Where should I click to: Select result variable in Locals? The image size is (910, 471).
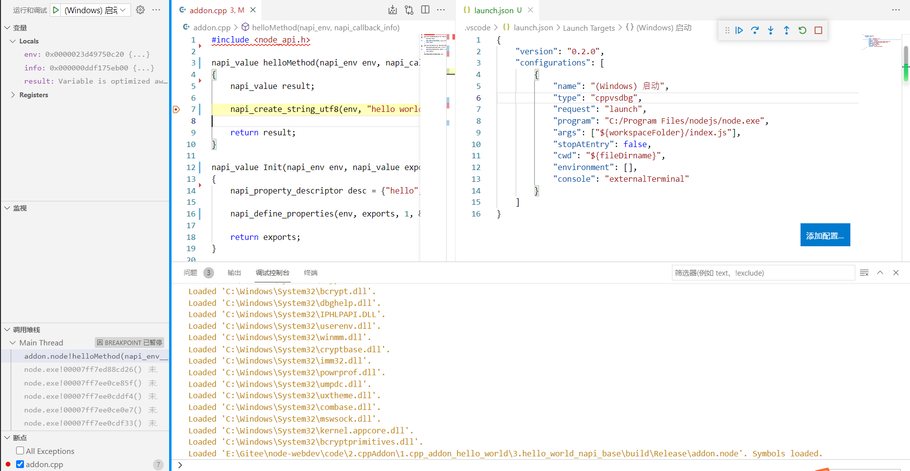click(x=96, y=81)
